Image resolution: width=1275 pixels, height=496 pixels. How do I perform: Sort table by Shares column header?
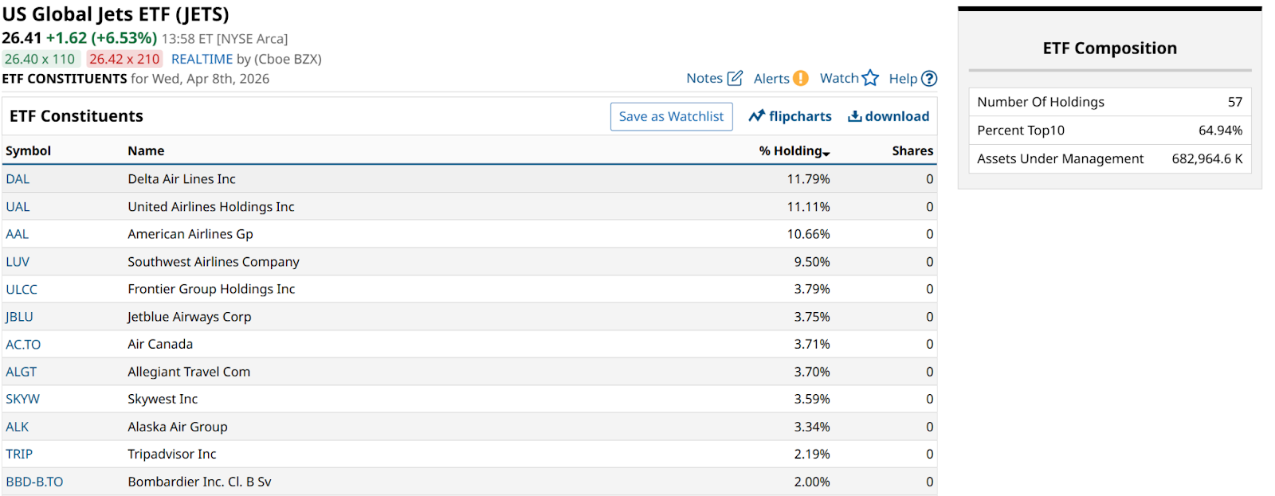coord(912,150)
